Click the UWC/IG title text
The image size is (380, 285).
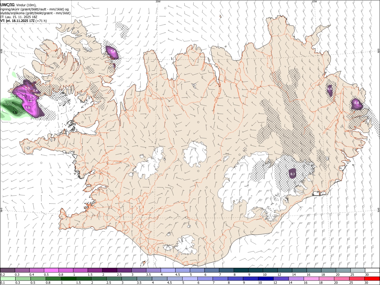(7, 5)
